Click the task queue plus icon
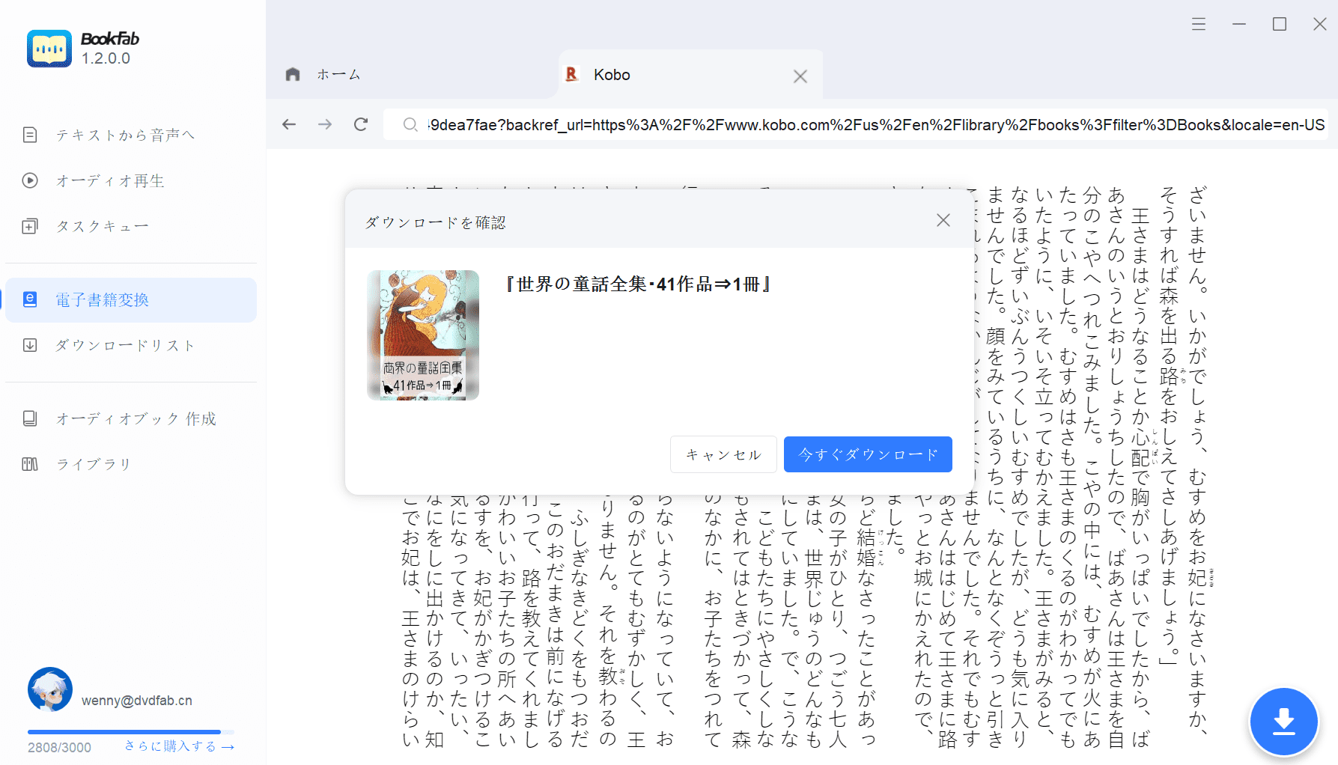 point(30,226)
